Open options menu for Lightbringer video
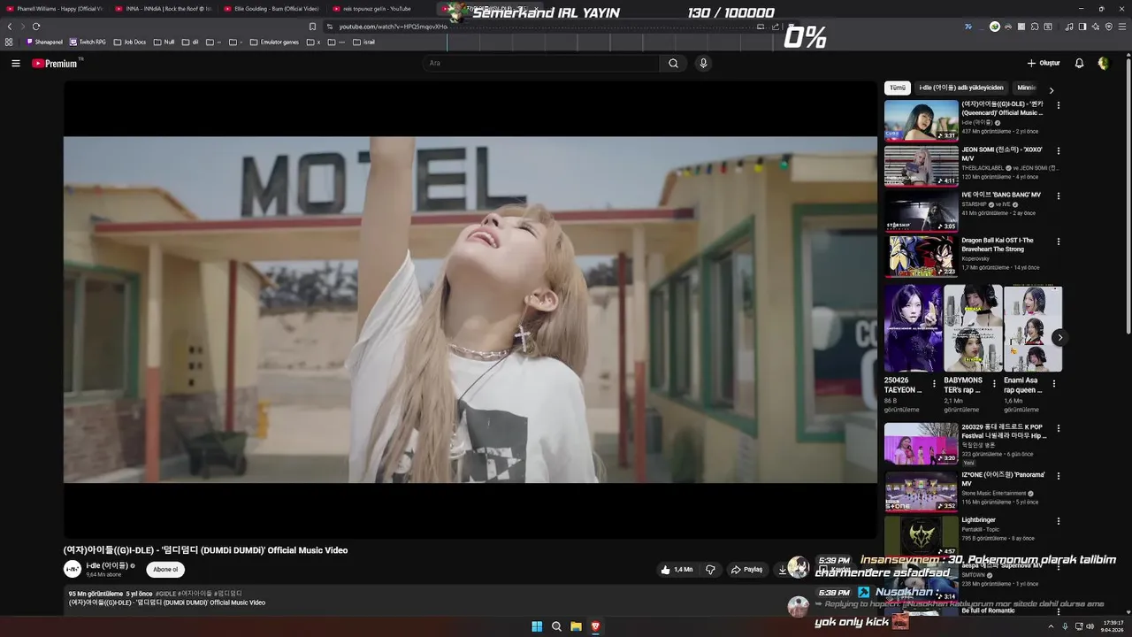 1059,521
